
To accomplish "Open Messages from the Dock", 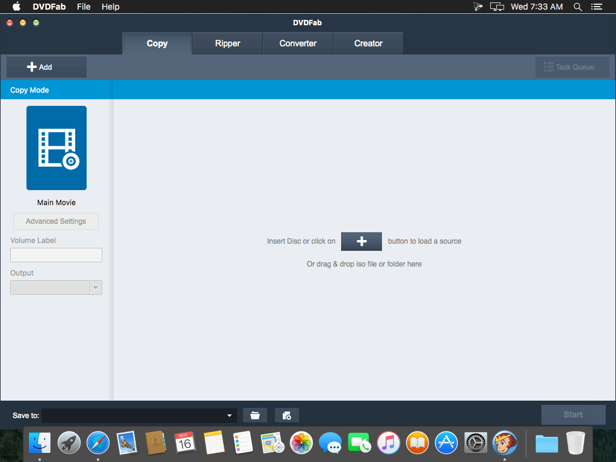I will (x=330, y=443).
